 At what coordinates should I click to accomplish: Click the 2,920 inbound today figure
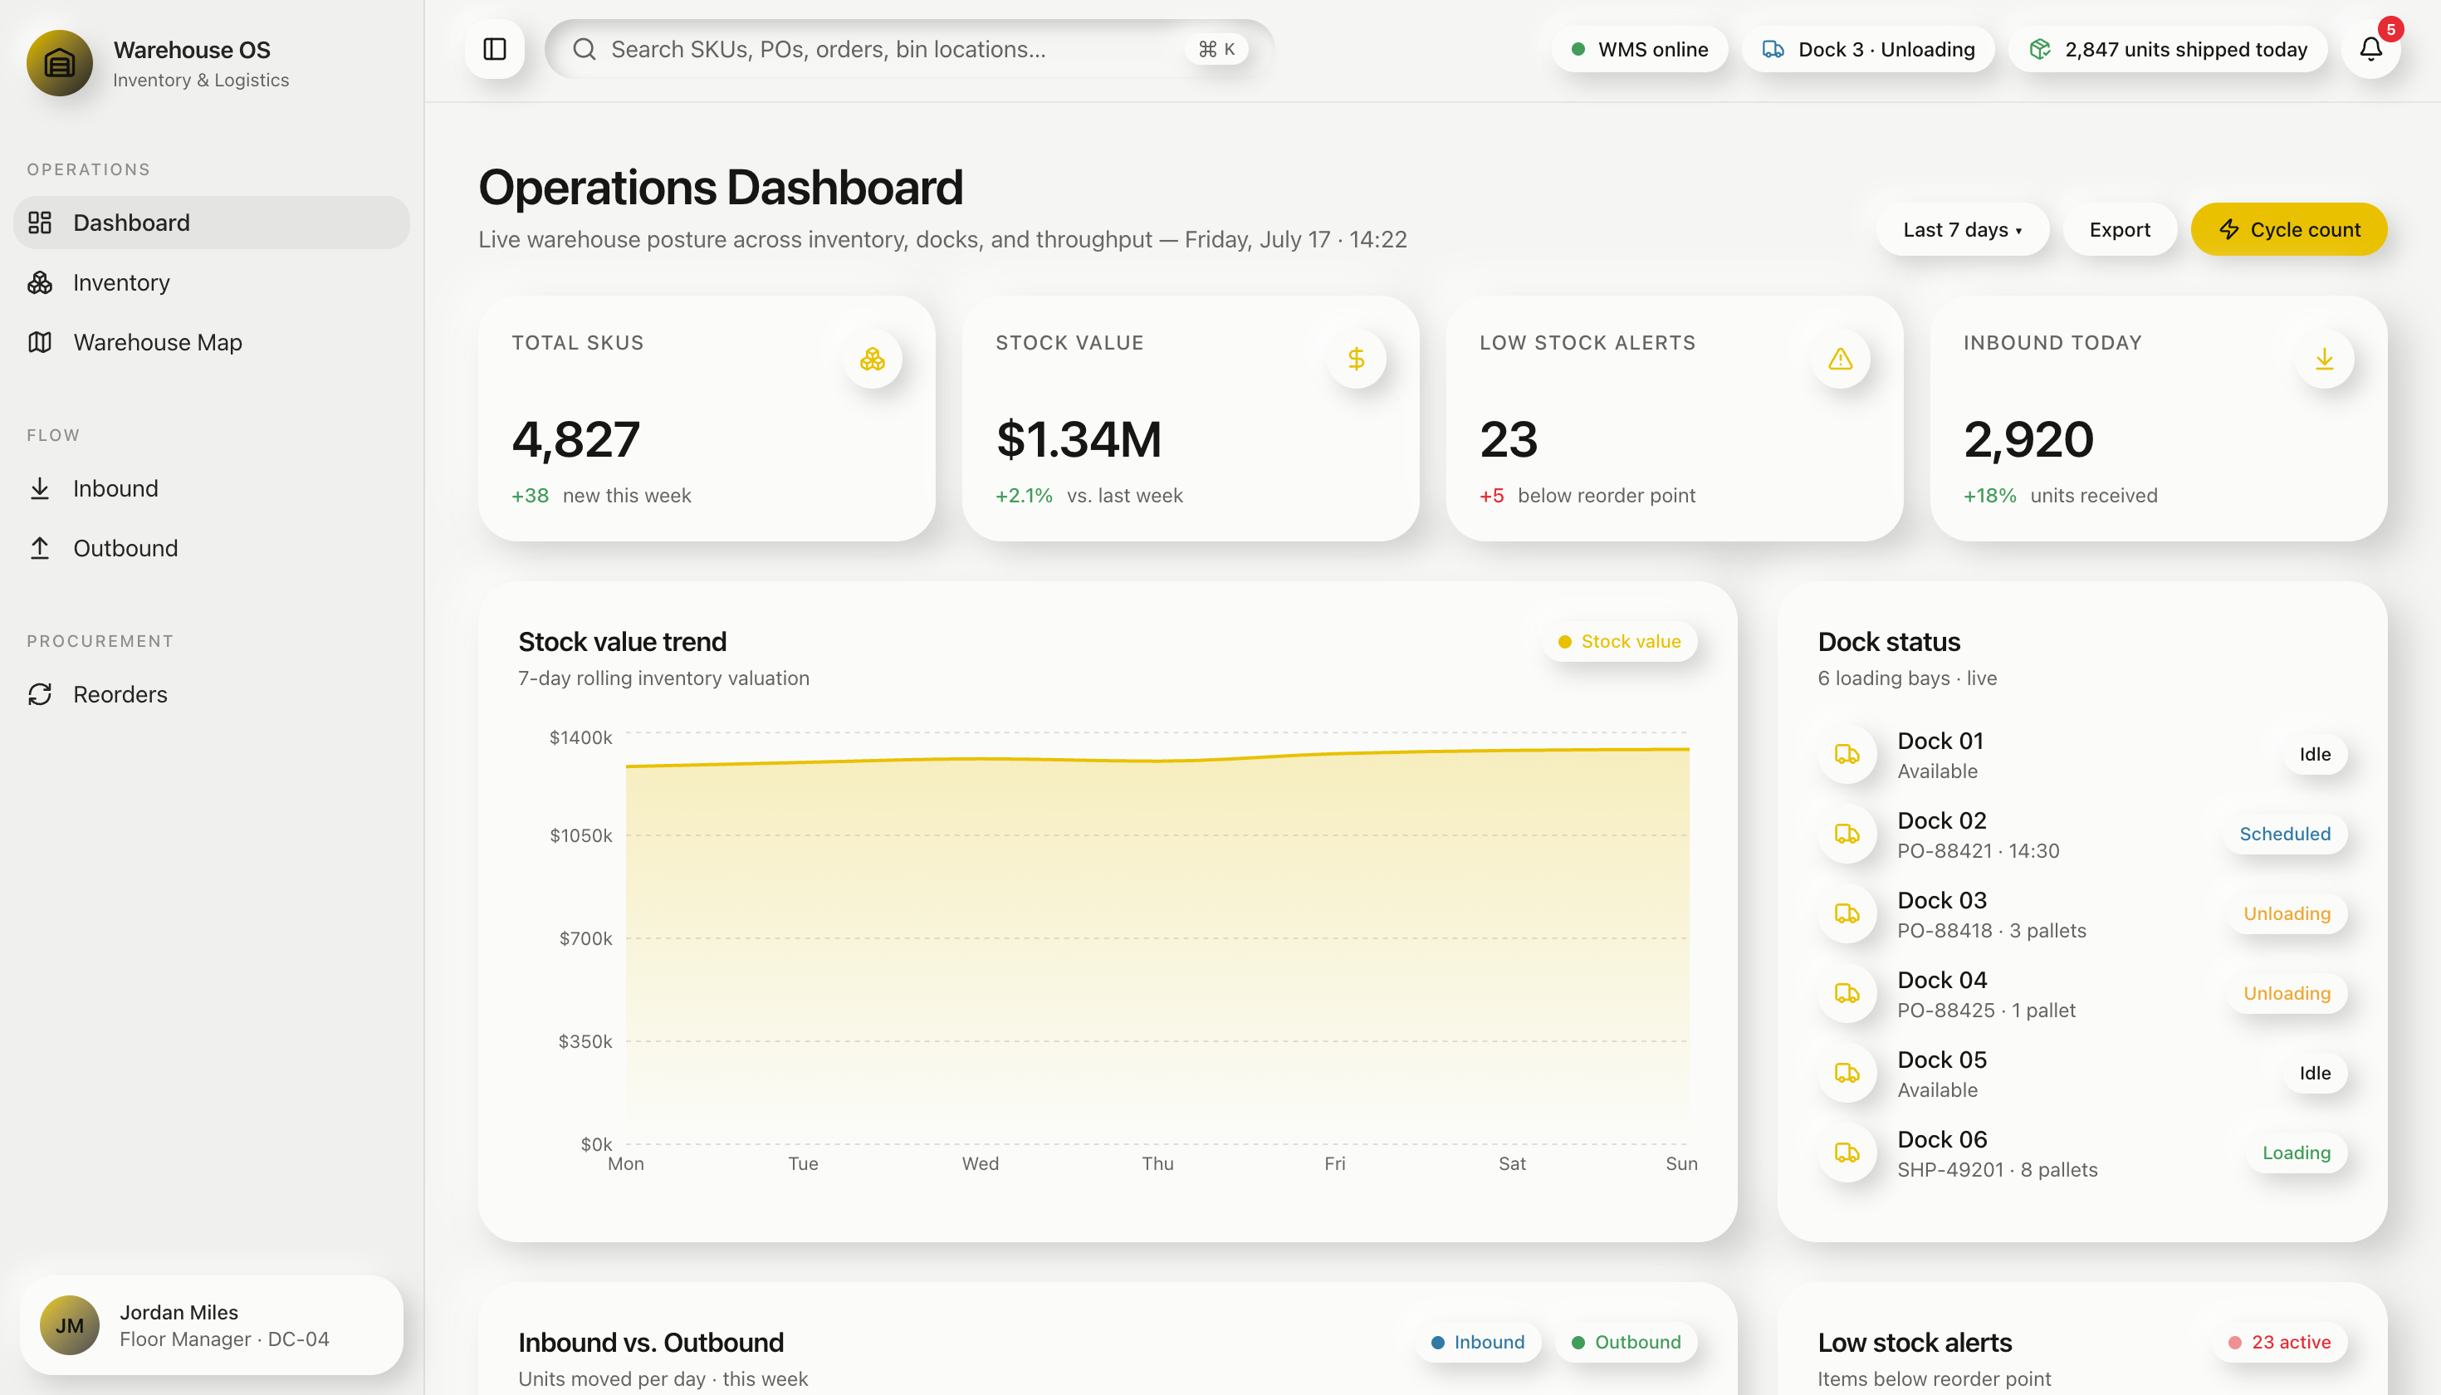[x=2028, y=440]
